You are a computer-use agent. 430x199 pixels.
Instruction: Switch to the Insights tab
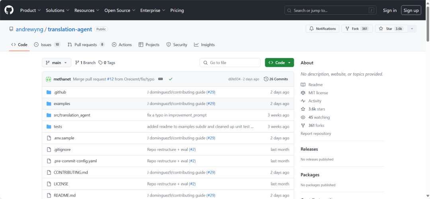click(204, 45)
